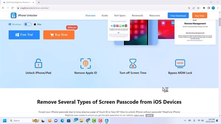Click the Wi-Fi icon in the system tray

[x=199, y=121]
